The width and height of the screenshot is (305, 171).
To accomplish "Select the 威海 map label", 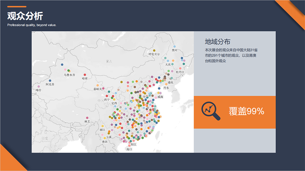I will pos(160,97).
